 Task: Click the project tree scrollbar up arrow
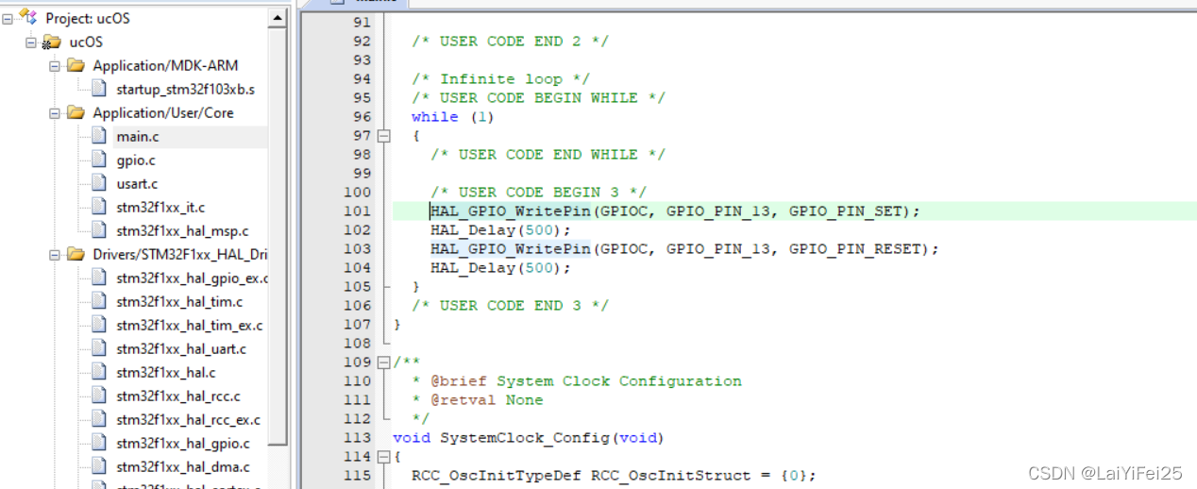click(278, 18)
